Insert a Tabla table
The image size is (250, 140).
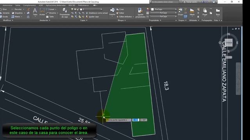[50, 17]
